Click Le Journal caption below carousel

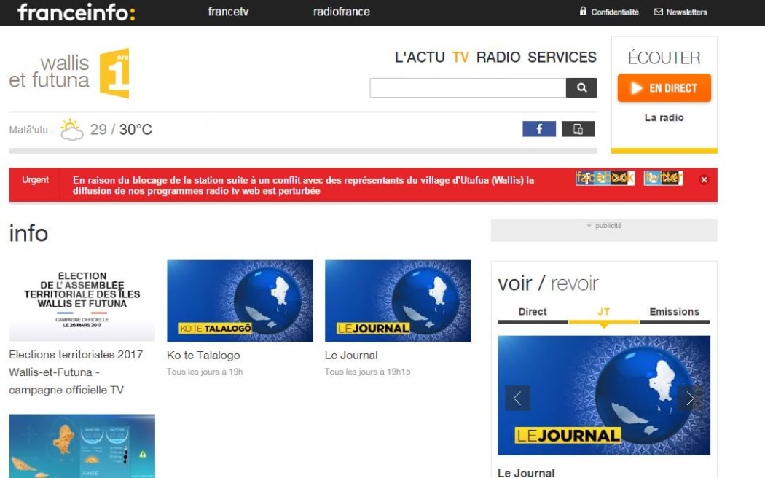click(x=526, y=473)
